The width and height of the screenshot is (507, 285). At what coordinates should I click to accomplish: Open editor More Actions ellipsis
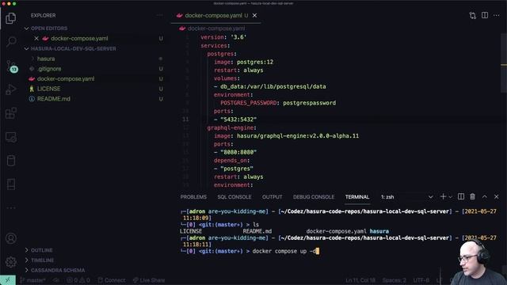[497, 15]
